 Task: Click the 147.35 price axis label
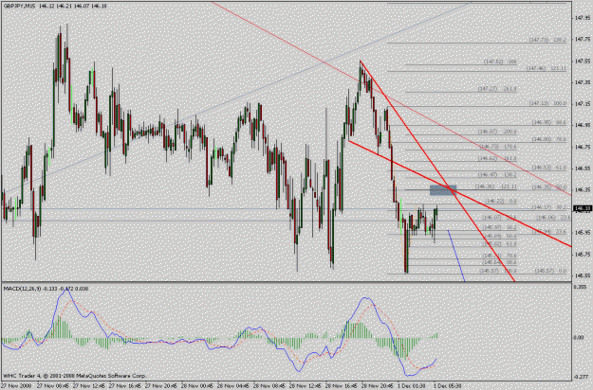click(583, 82)
